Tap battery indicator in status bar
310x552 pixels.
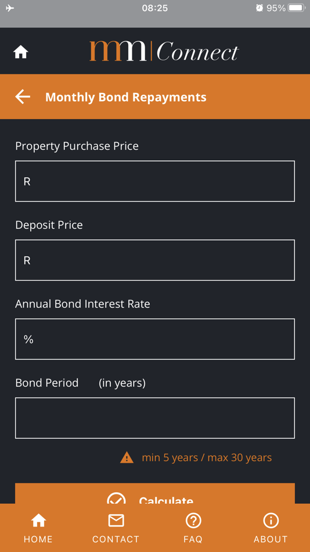(296, 8)
